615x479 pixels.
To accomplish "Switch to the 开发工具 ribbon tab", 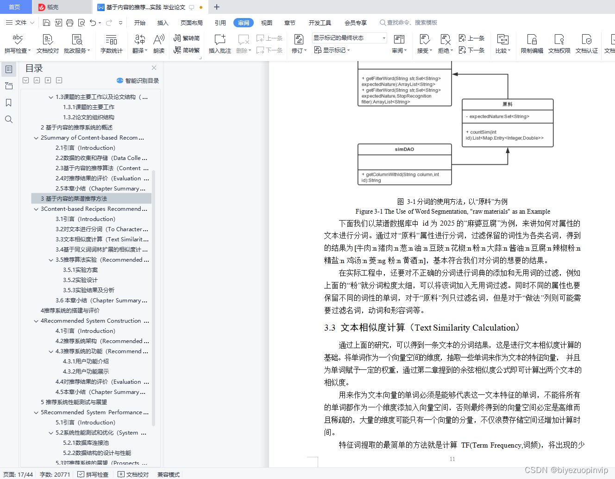I will coord(320,23).
